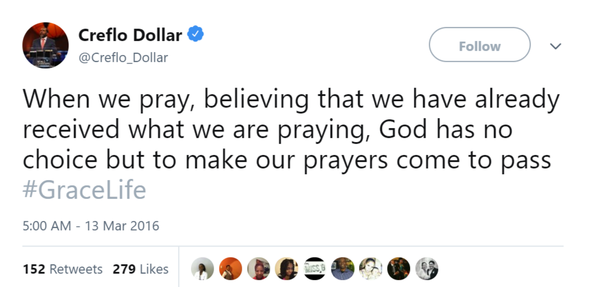Click the first liker avatar in white
The height and width of the screenshot is (287, 591).
(x=203, y=269)
